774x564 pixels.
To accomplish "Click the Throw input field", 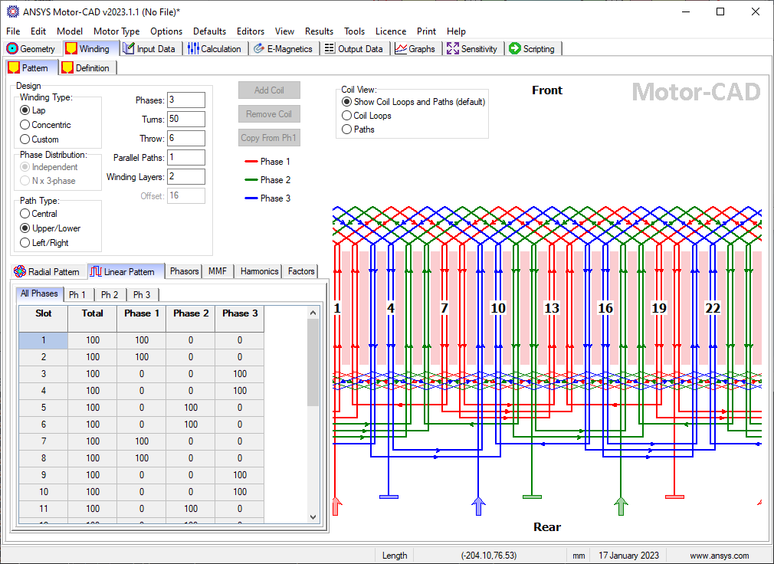I will pyautogui.click(x=186, y=138).
